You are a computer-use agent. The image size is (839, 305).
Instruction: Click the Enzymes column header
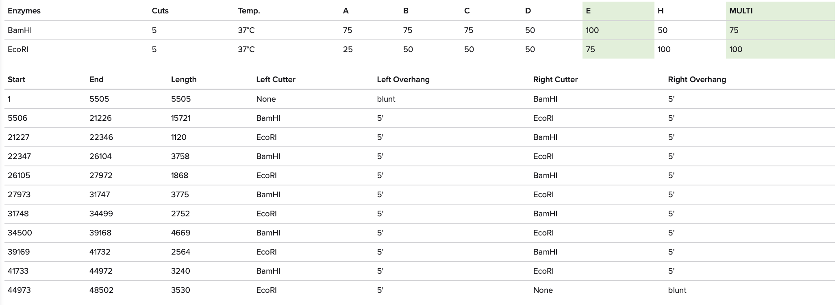24,11
